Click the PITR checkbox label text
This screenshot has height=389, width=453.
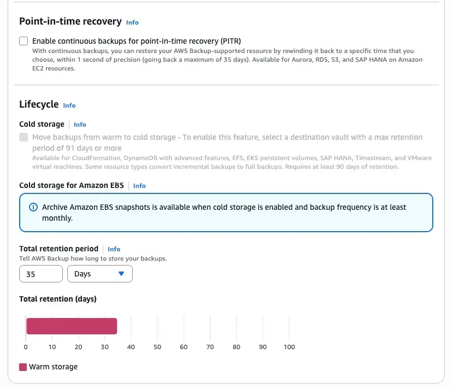tap(137, 41)
